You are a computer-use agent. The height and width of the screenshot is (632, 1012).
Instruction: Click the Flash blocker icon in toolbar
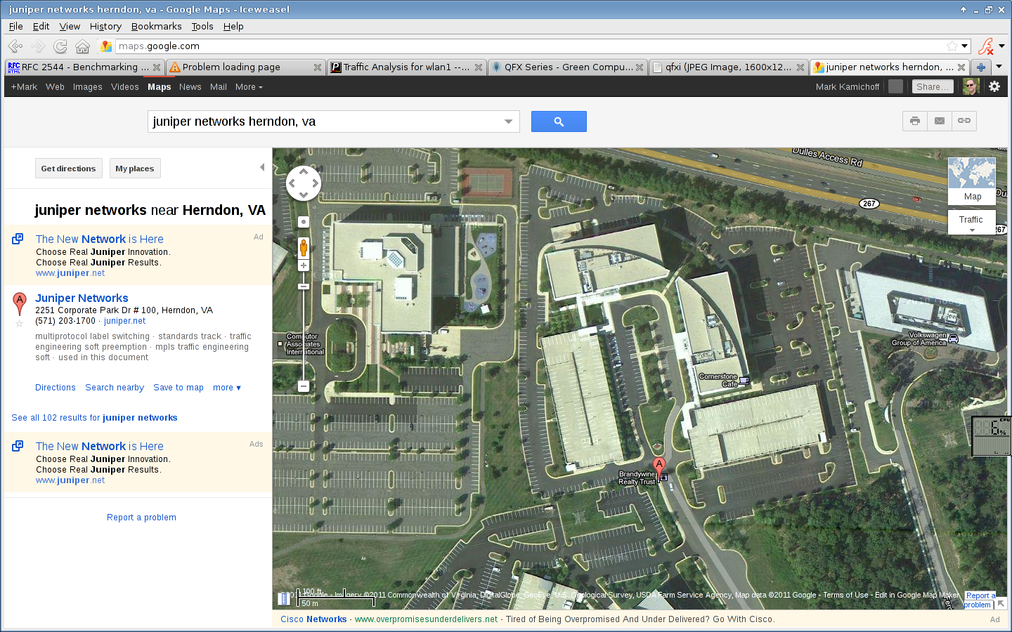(986, 46)
